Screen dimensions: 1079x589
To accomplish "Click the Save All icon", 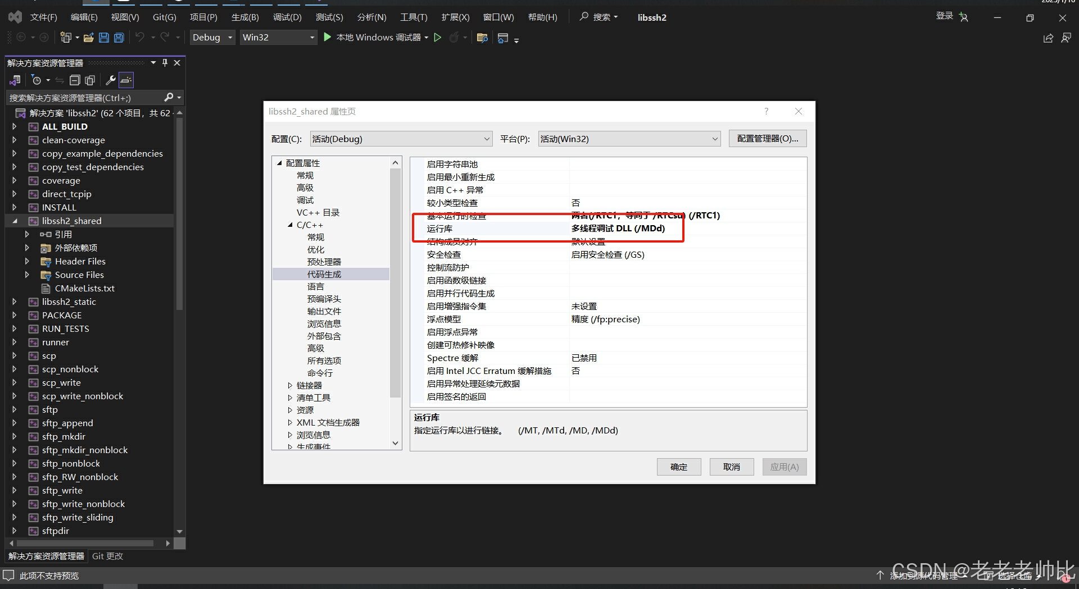I will point(119,38).
